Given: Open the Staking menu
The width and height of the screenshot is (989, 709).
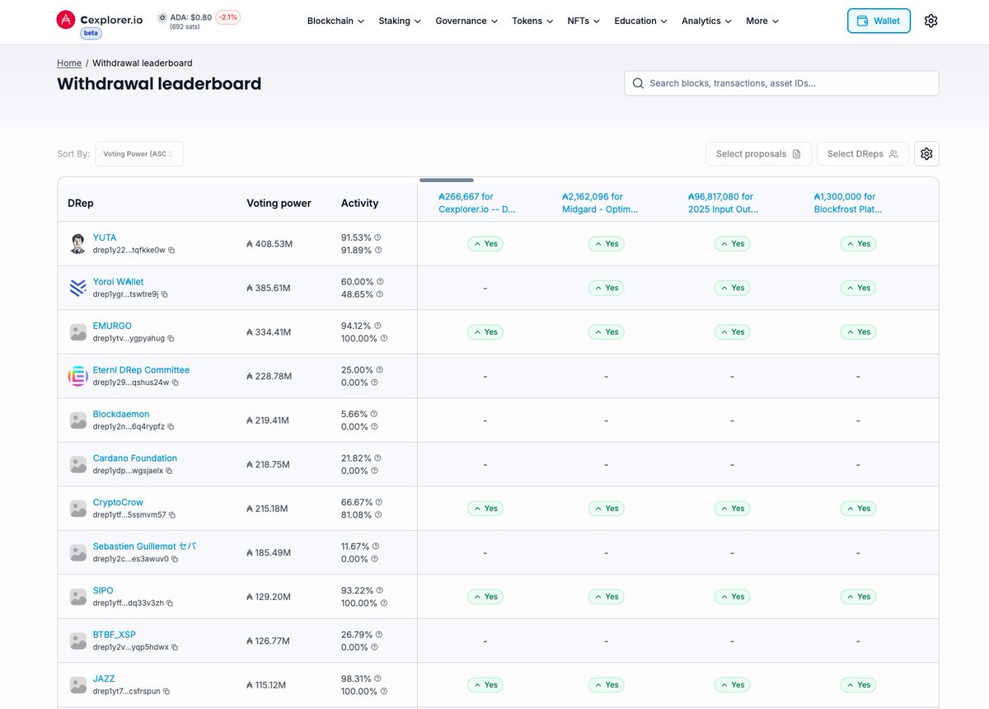Looking at the screenshot, I should (400, 21).
